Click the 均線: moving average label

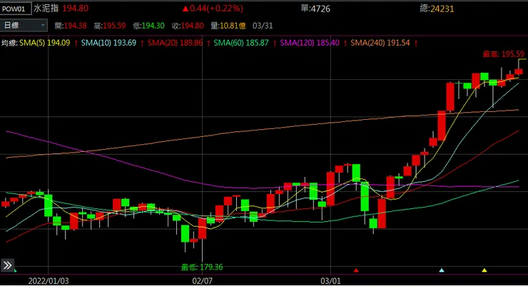point(9,43)
